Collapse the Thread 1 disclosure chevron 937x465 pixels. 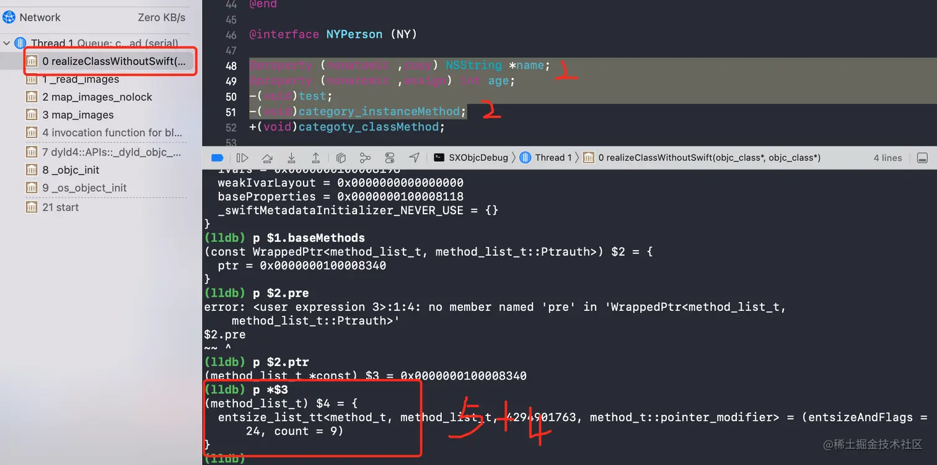[7, 43]
